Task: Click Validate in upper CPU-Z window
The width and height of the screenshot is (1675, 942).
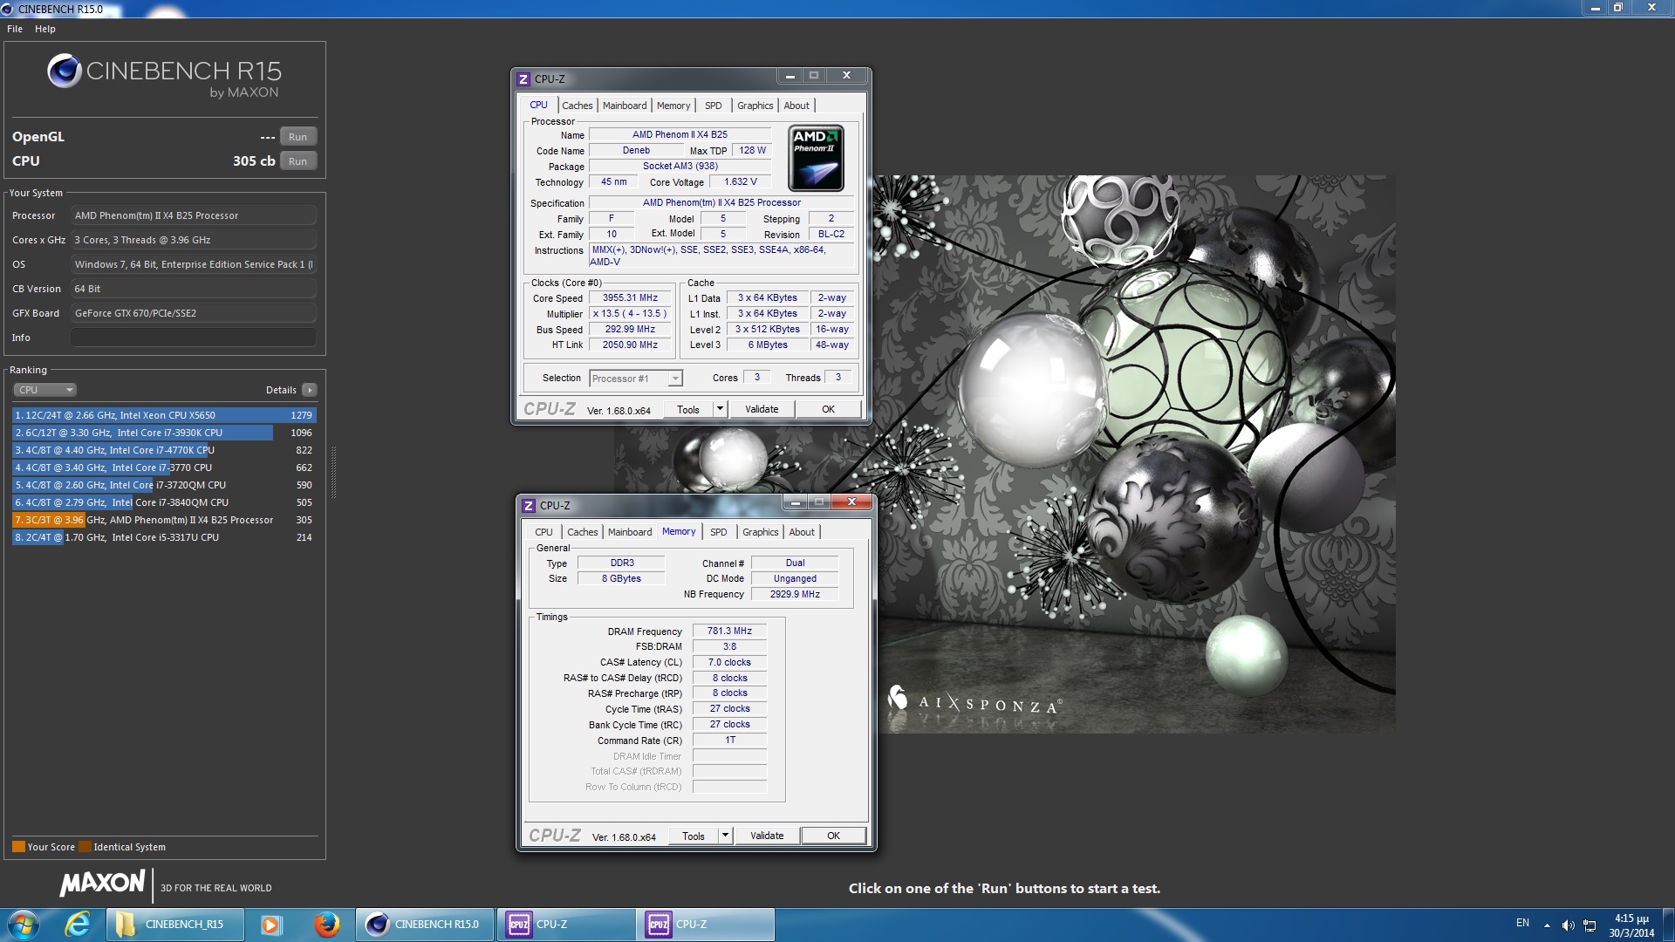Action: coord(762,409)
